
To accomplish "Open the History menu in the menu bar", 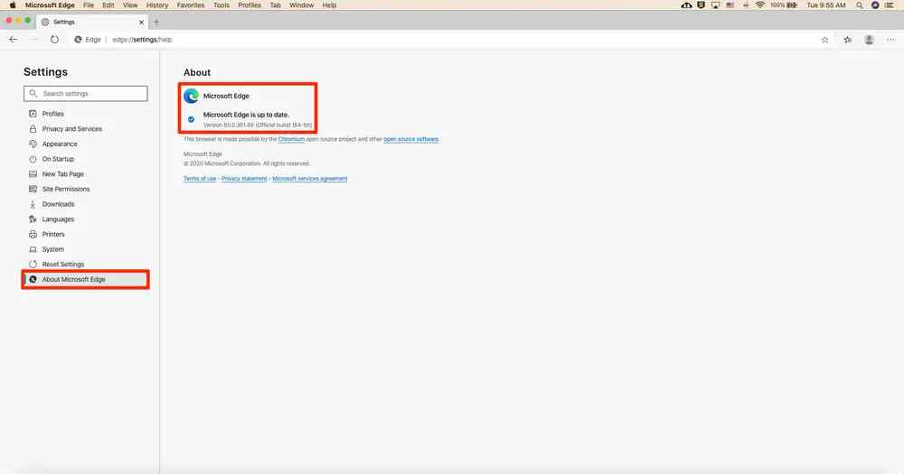I will pyautogui.click(x=157, y=5).
